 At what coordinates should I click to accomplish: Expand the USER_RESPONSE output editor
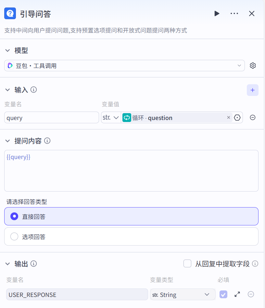tap(237, 294)
